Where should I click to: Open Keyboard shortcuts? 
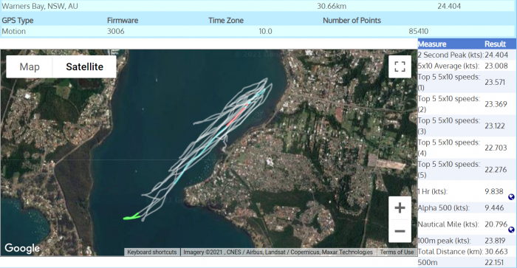152,252
